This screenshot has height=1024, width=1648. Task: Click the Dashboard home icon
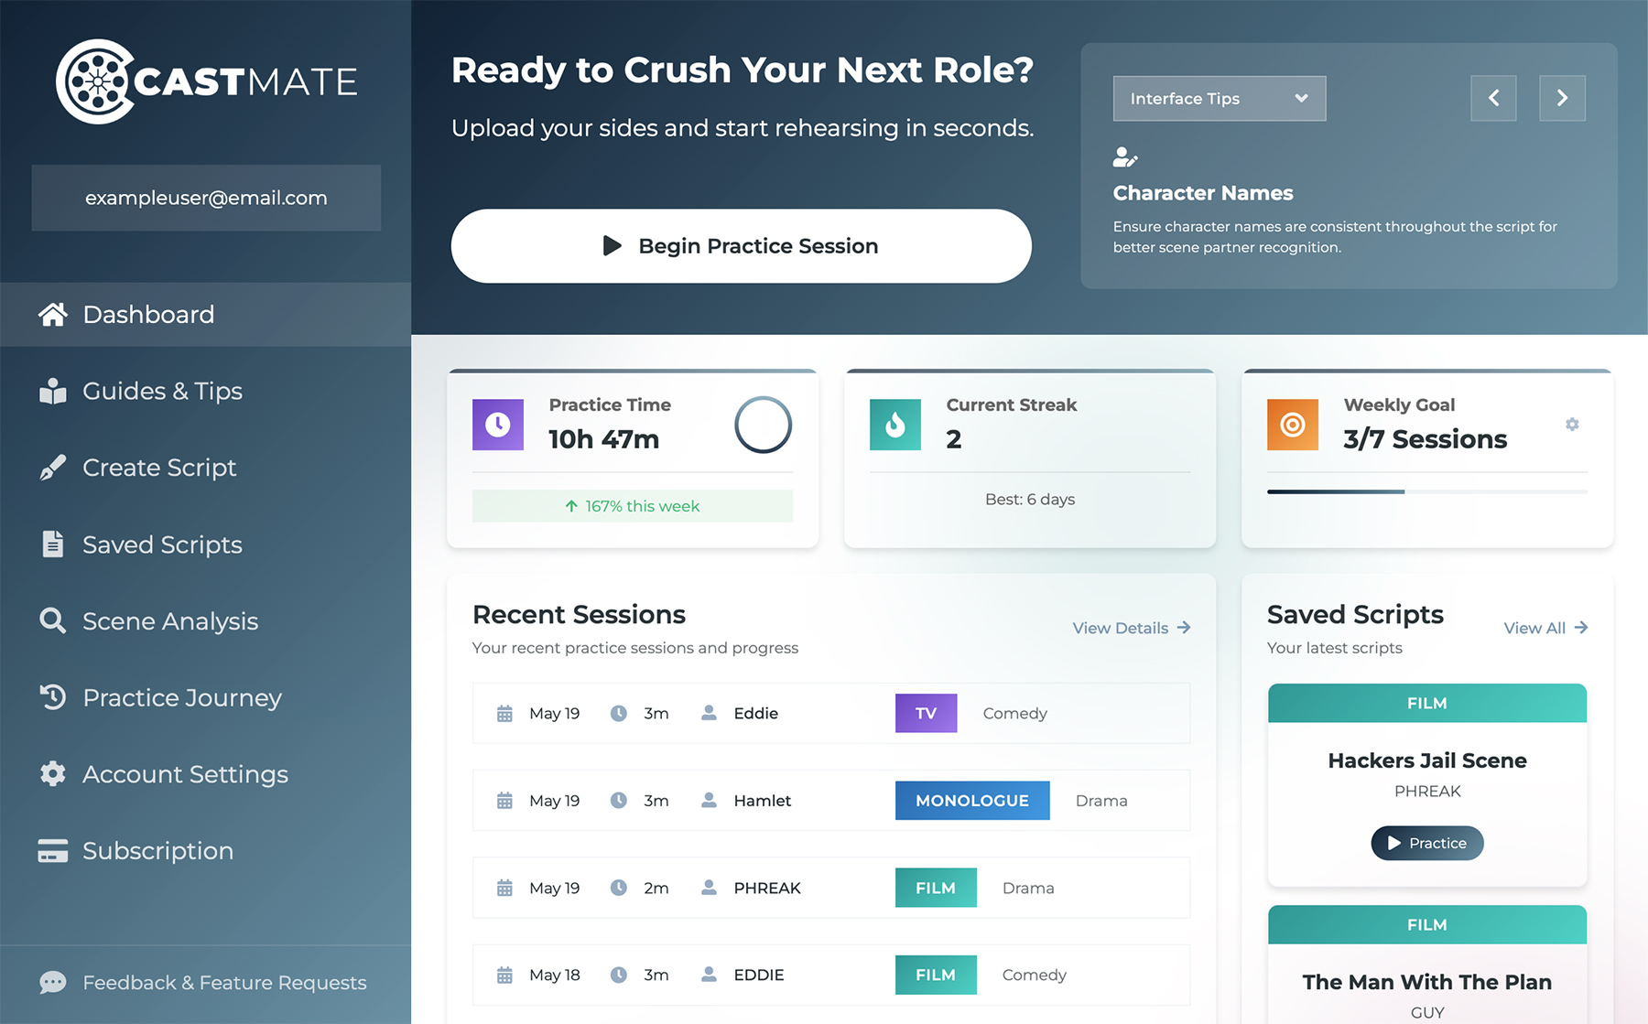[52, 315]
